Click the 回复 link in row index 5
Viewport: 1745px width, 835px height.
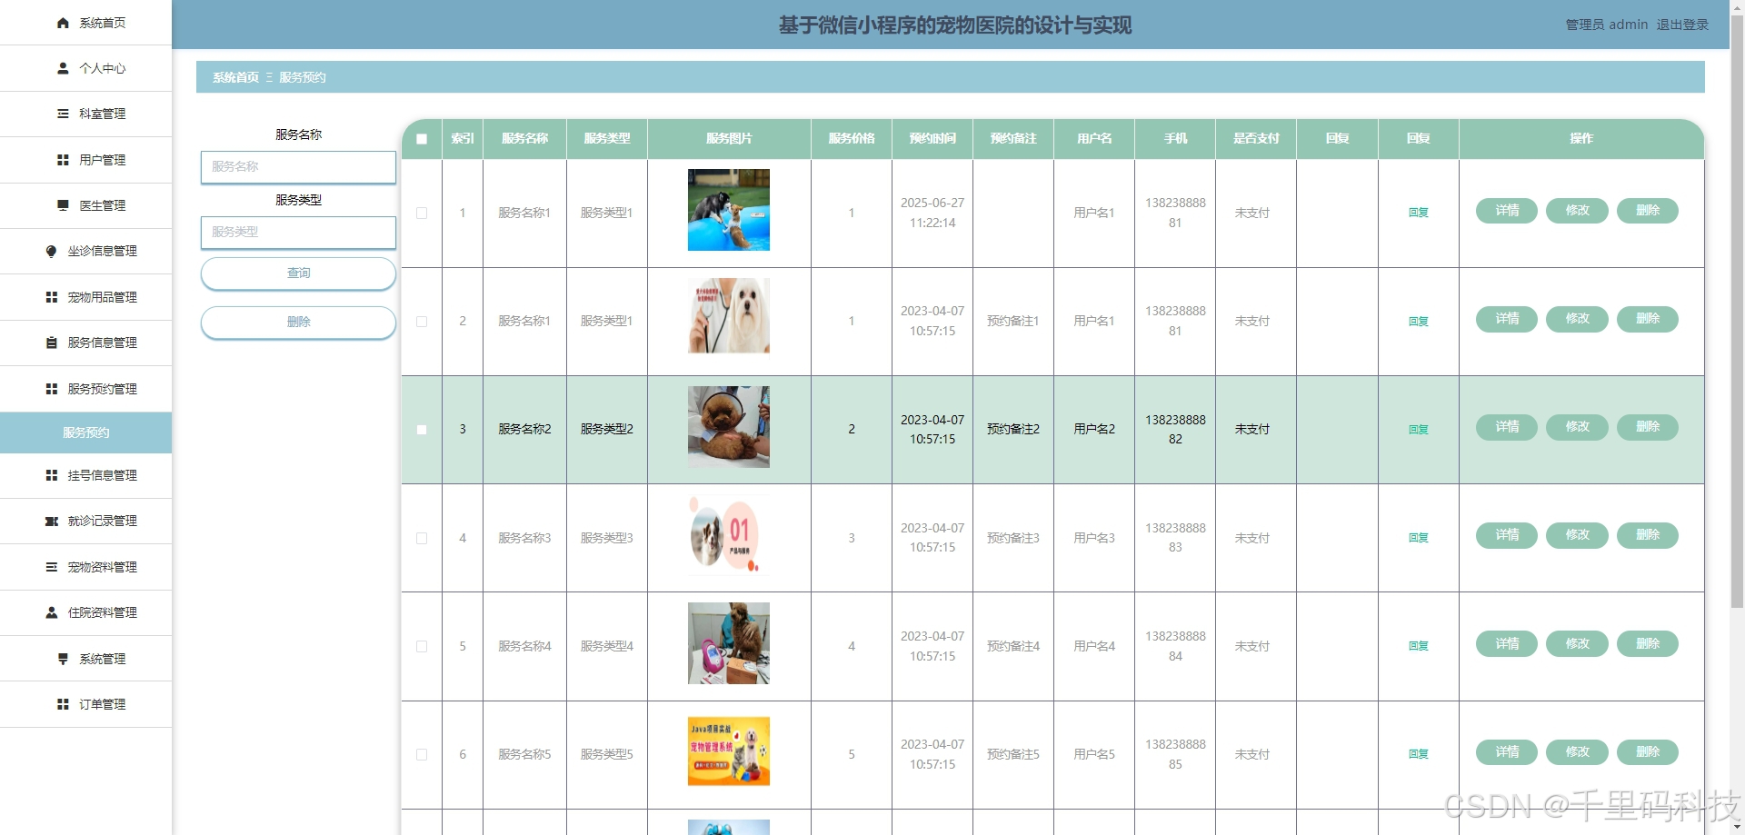click(x=1419, y=646)
